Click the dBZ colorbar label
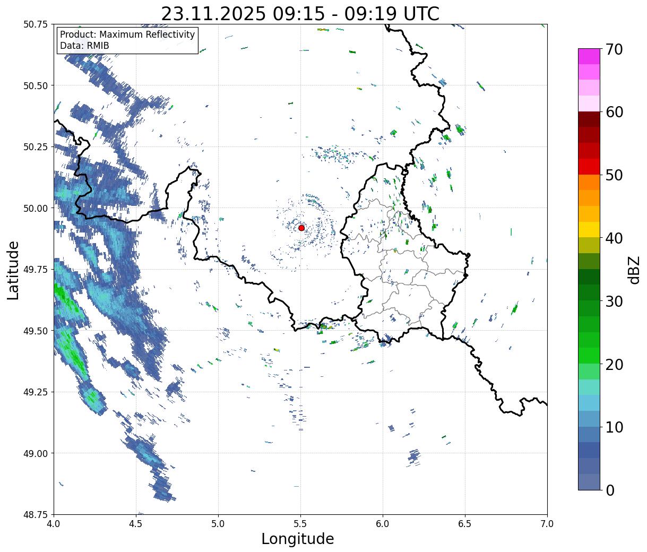647x552 pixels. click(634, 270)
